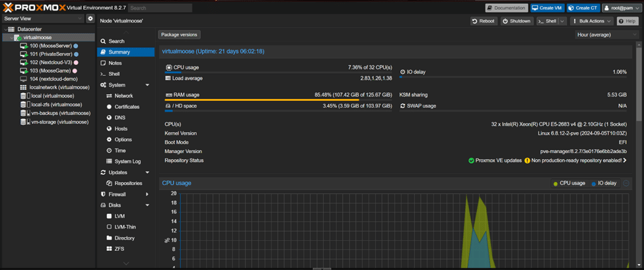Open the Options item
The height and width of the screenshot is (270, 644).
125,139
